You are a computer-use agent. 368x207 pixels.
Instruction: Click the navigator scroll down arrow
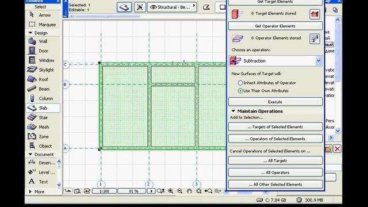coord(338,131)
